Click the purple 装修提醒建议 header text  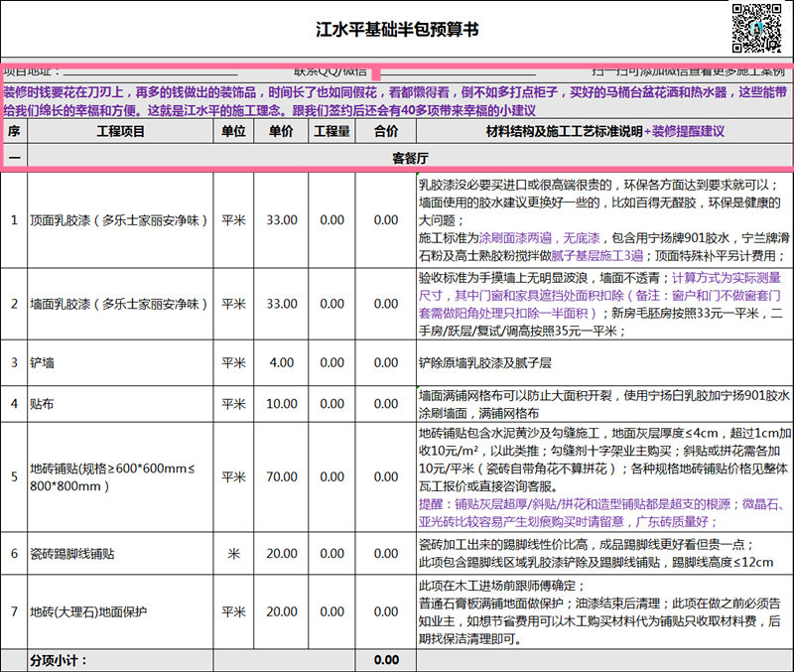pos(688,132)
